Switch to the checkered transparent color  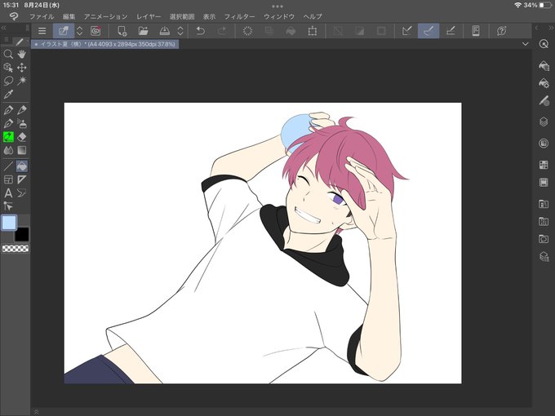tap(16, 249)
